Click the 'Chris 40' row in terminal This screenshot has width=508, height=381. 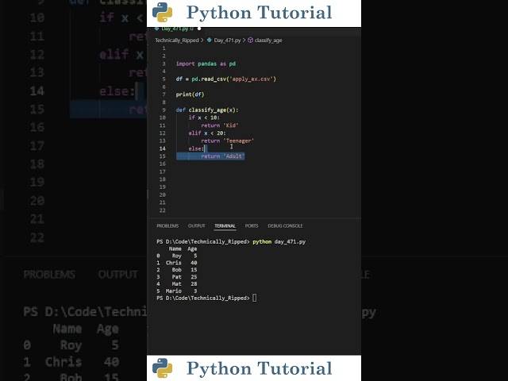click(177, 263)
